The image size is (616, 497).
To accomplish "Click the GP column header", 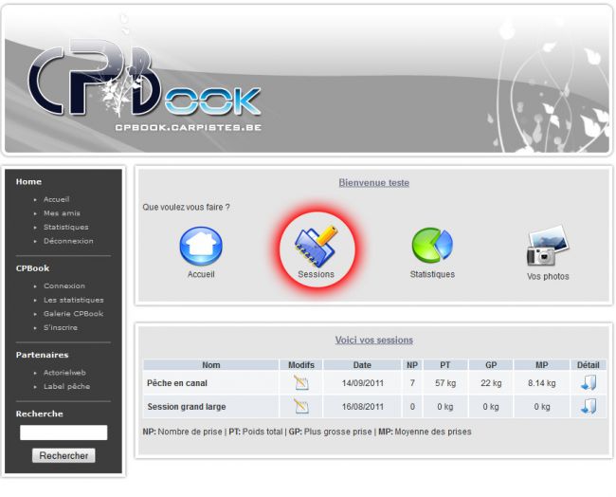I will click(x=491, y=365).
